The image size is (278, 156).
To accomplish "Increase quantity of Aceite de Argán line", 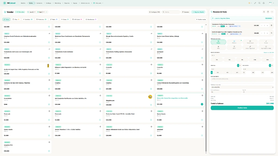I will 267,33.
